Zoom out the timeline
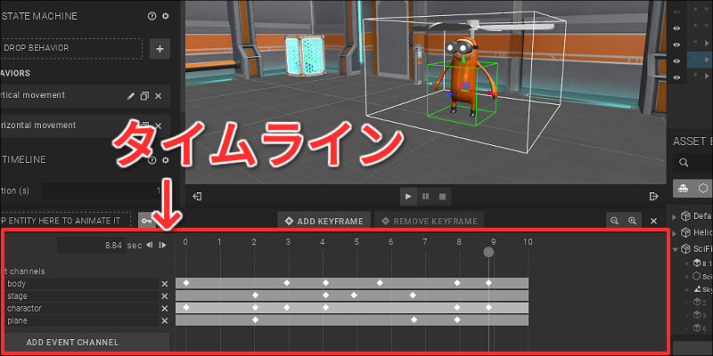This screenshot has width=713, height=356. pos(615,221)
